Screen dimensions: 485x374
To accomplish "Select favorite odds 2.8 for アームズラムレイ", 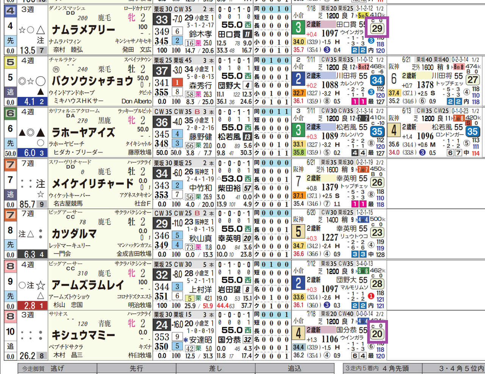I will [30, 306].
